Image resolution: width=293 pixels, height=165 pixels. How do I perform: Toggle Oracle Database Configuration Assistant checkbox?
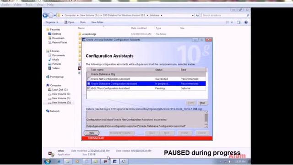[x=88, y=83]
